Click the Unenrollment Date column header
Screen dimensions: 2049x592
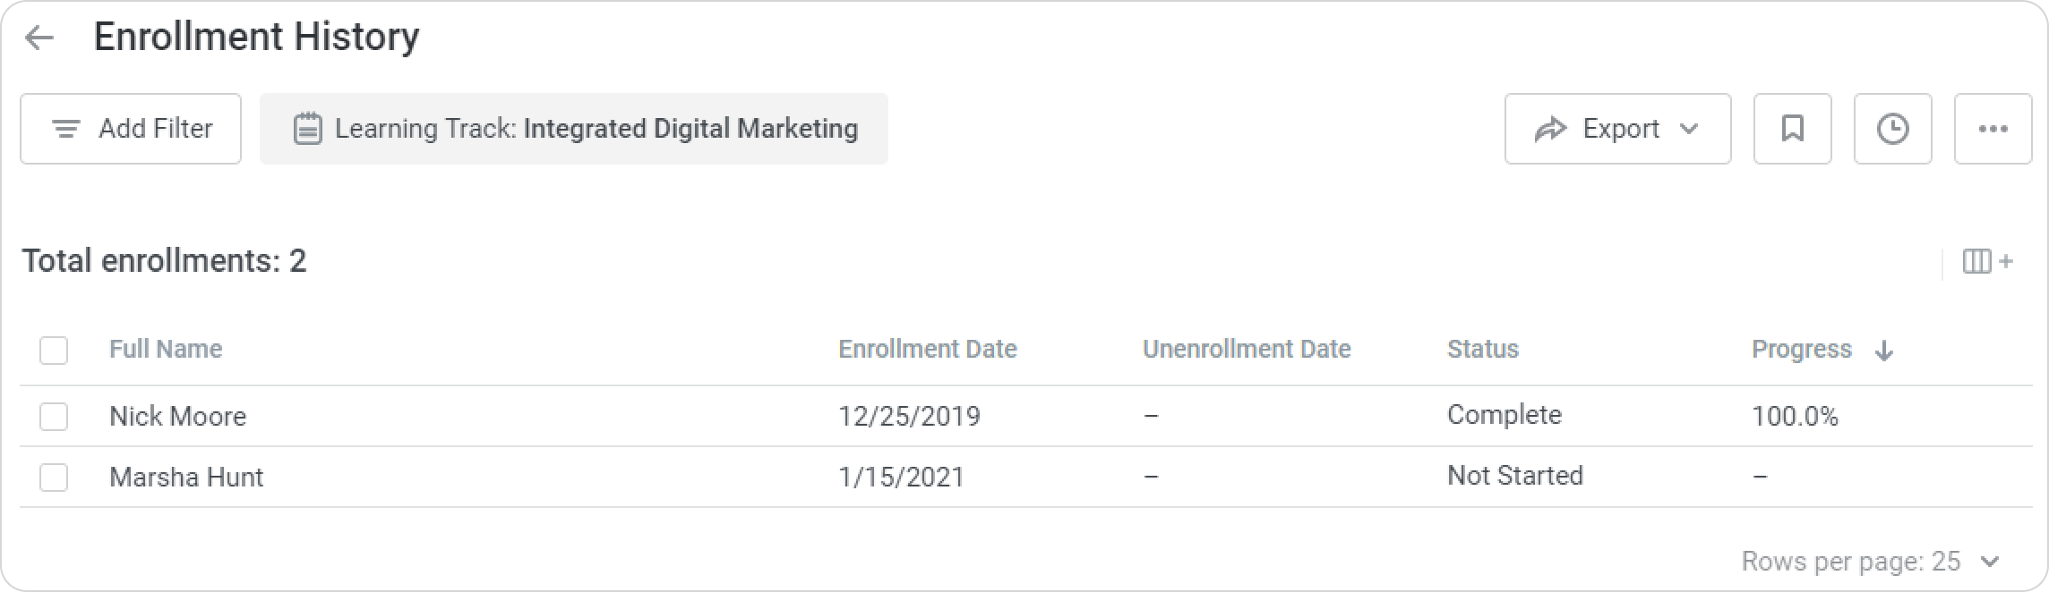(x=1246, y=349)
